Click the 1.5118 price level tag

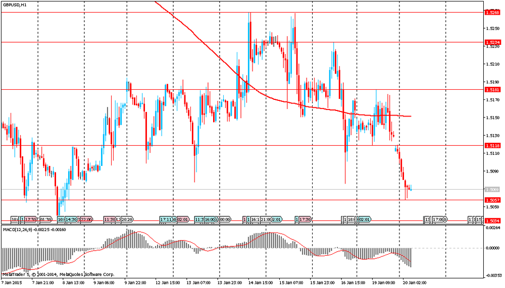tap(492, 146)
